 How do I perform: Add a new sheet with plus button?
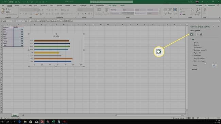pyautogui.click(x=23, y=115)
